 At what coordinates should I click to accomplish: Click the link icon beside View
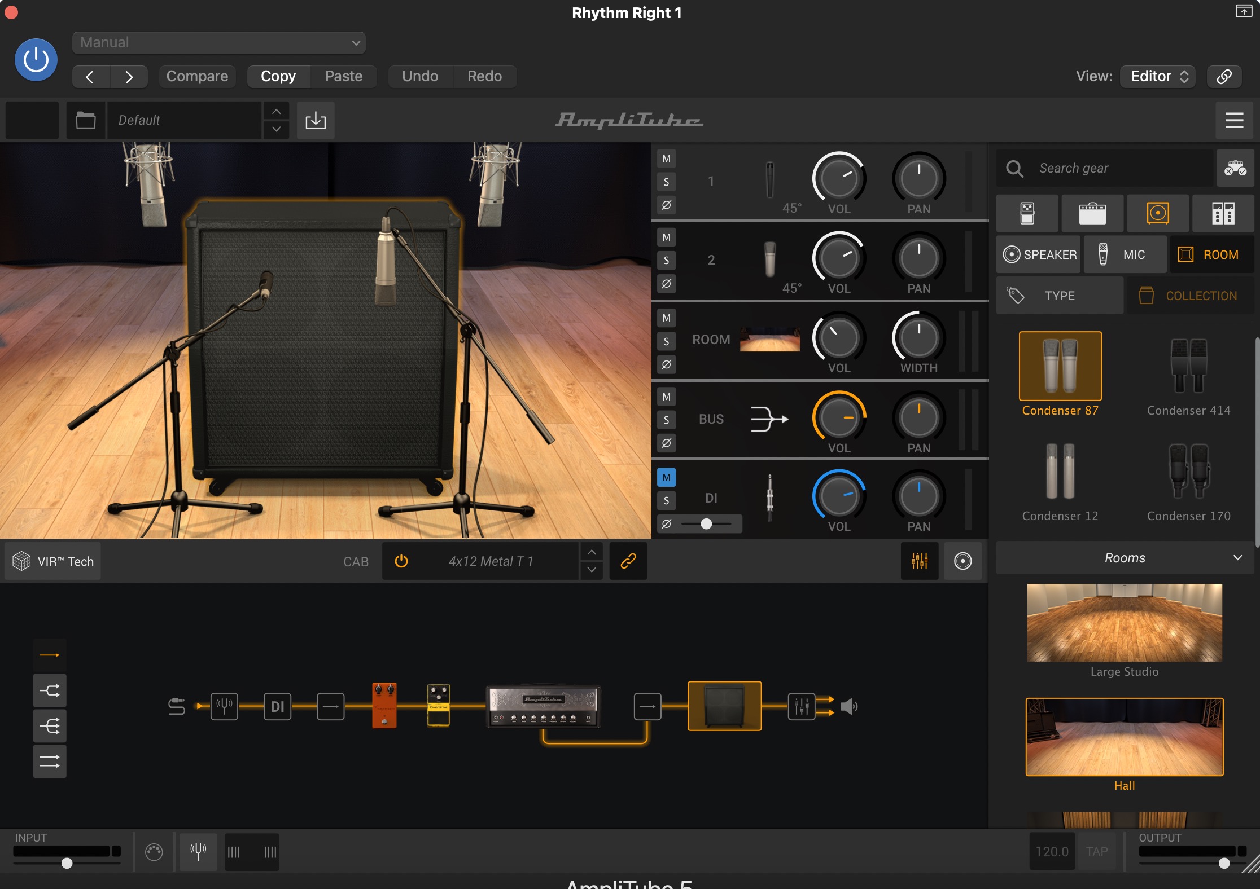pos(1224,76)
